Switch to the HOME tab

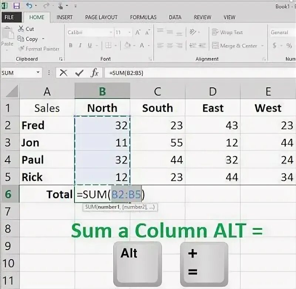pos(37,17)
